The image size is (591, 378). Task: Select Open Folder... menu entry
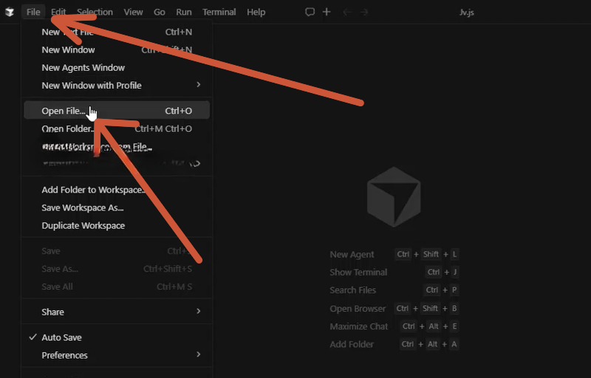pos(117,128)
